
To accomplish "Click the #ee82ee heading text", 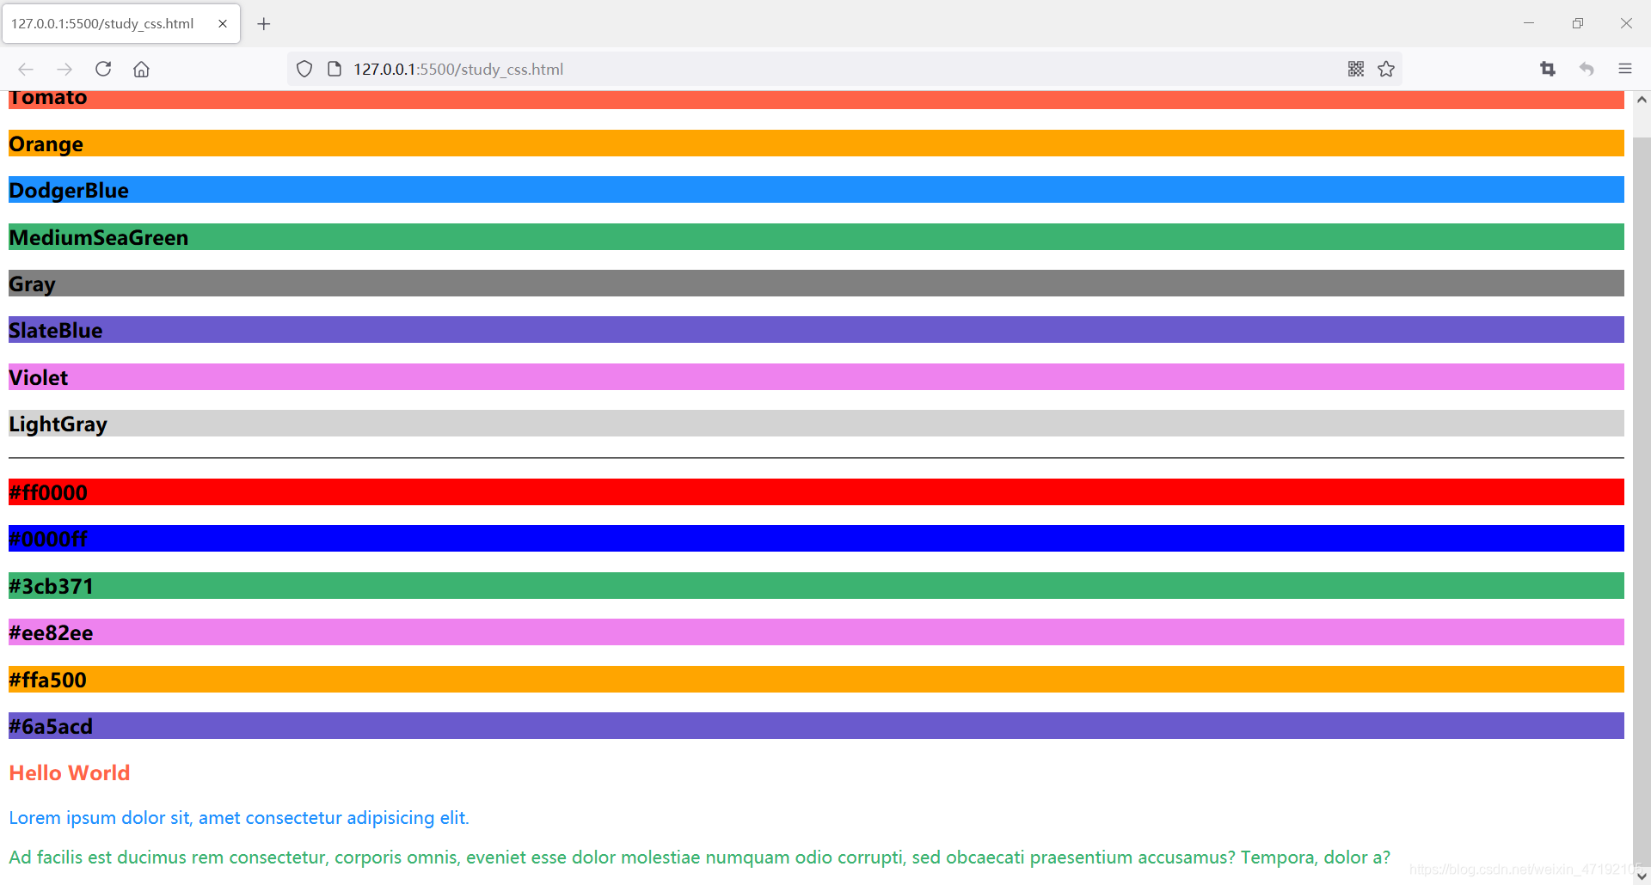I will pos(51,632).
